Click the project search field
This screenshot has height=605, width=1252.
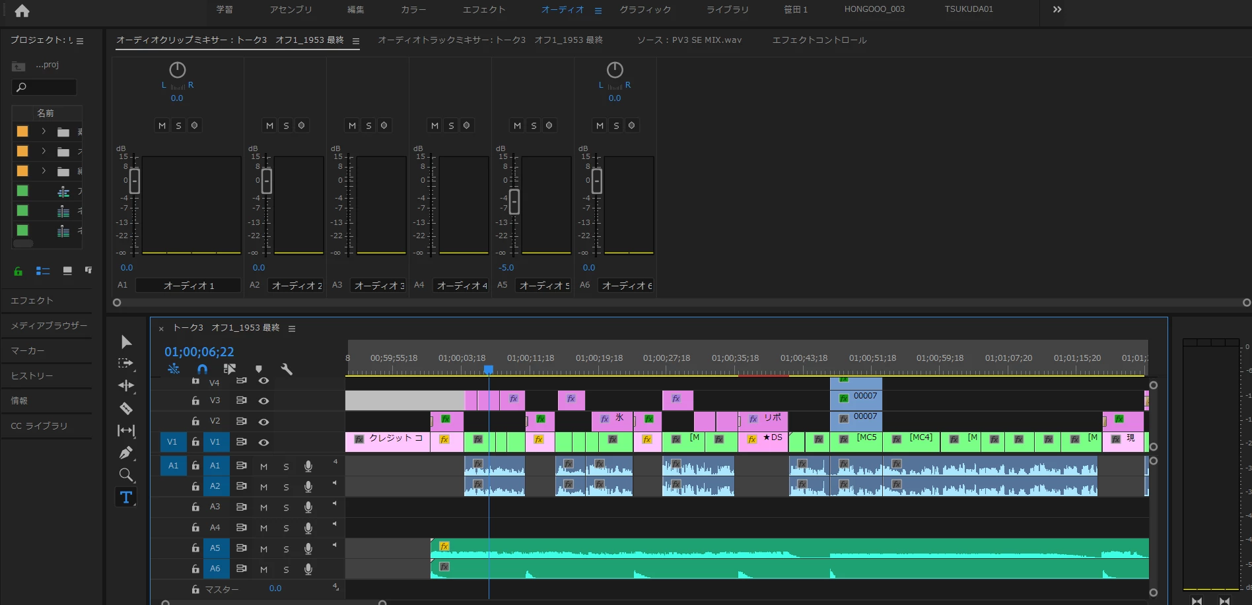[44, 87]
